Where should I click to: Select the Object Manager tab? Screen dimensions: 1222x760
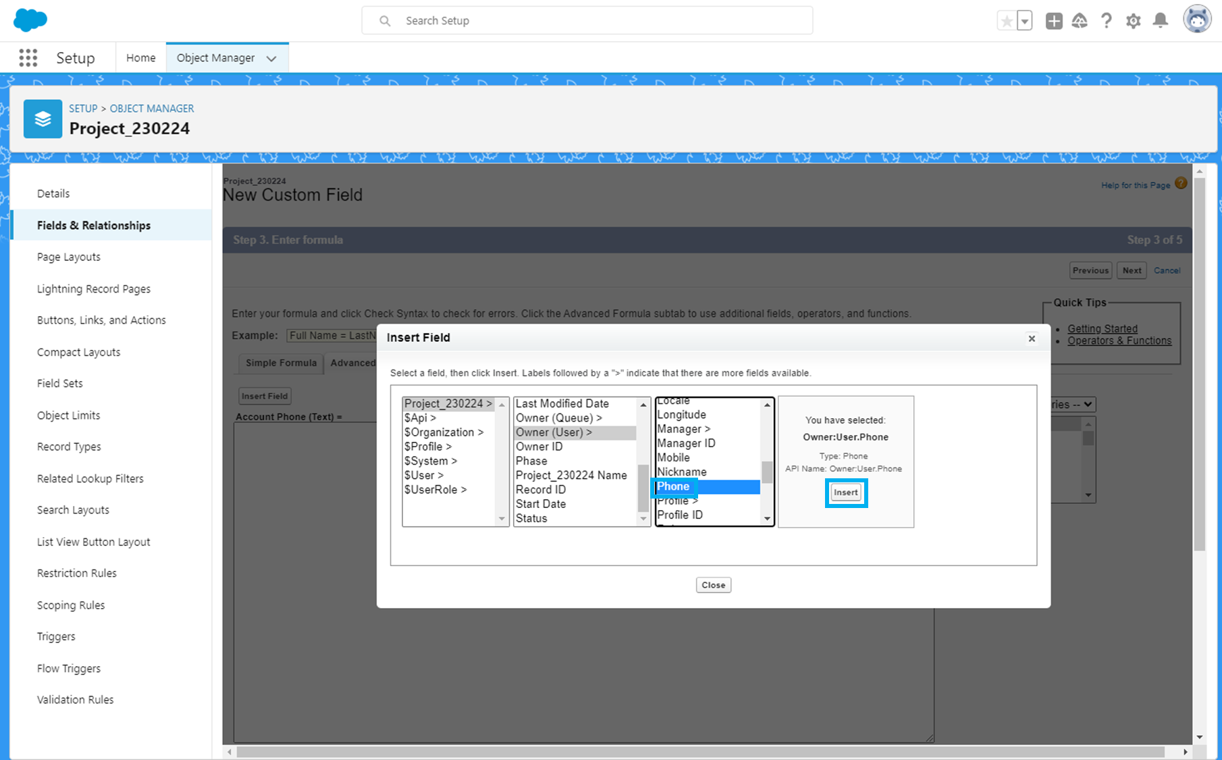tap(215, 57)
